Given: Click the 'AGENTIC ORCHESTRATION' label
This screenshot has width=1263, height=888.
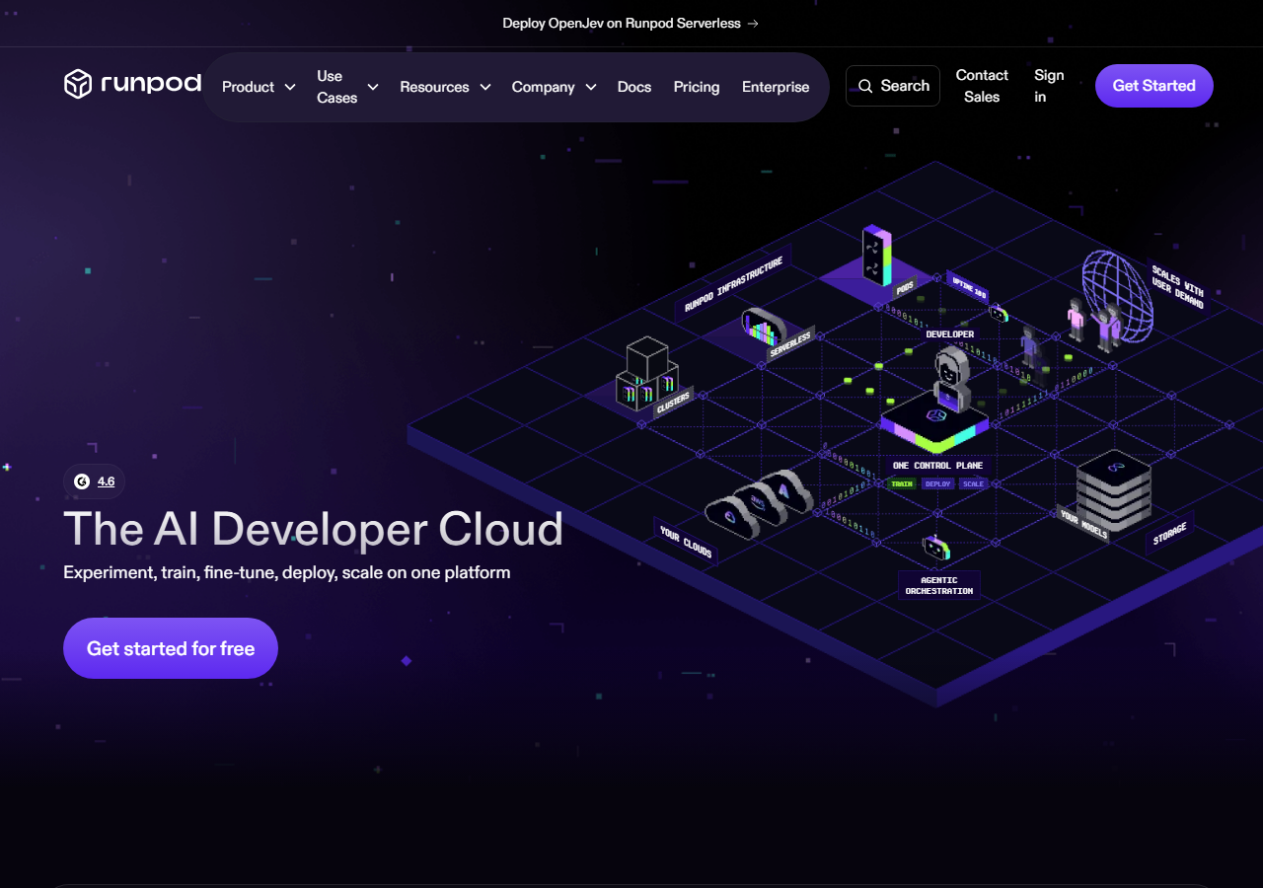Looking at the screenshot, I should point(939,585).
